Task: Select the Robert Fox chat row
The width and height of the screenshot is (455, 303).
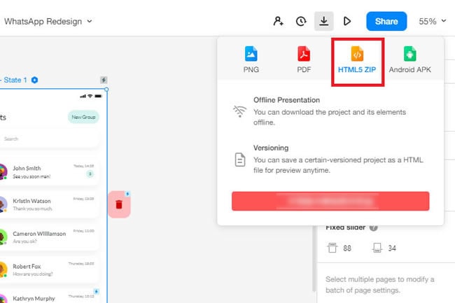Action: click(49, 269)
